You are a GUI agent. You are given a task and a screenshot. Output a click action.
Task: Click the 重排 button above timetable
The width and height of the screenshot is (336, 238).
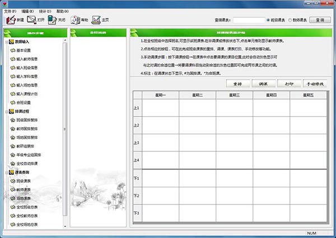pyautogui.click(x=238, y=84)
